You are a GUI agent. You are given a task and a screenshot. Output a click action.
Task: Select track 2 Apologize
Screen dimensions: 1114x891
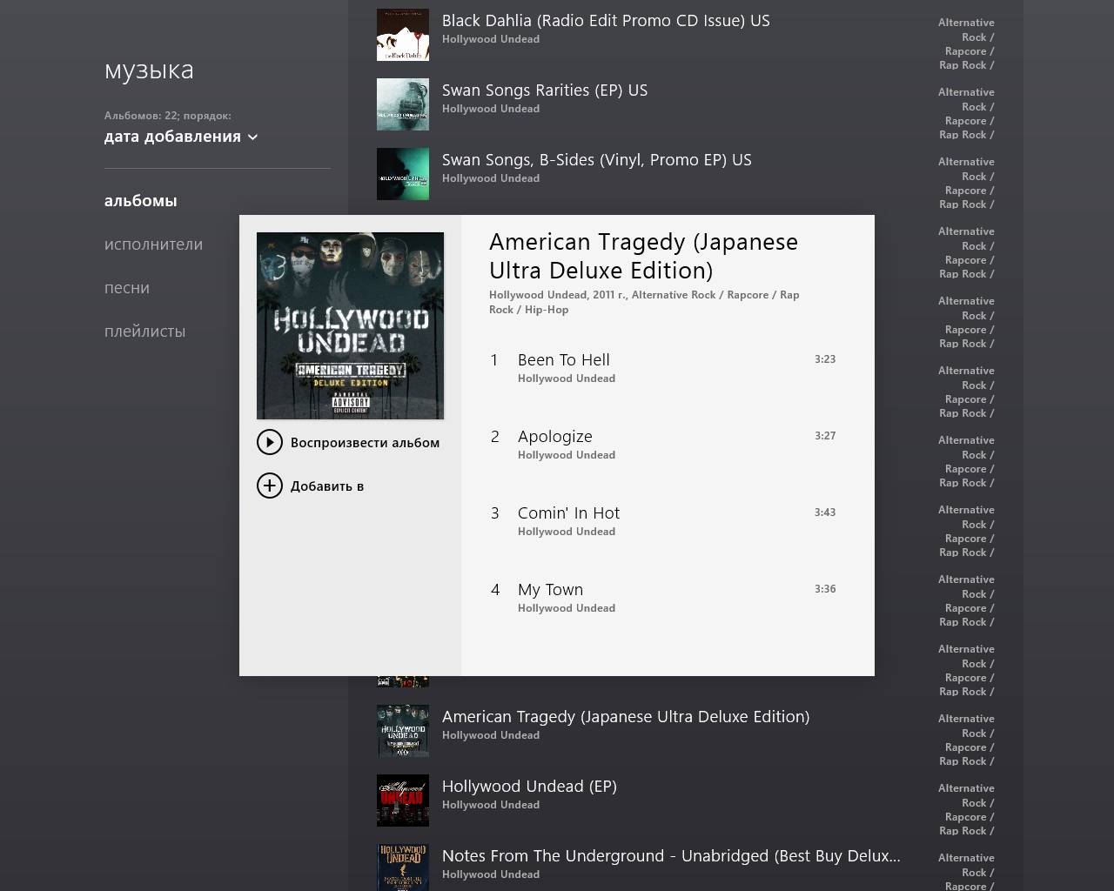663,445
